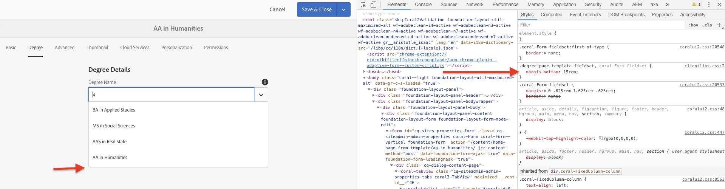Collapse the body element node
Screen dimensions: 725x189
point(364,77)
